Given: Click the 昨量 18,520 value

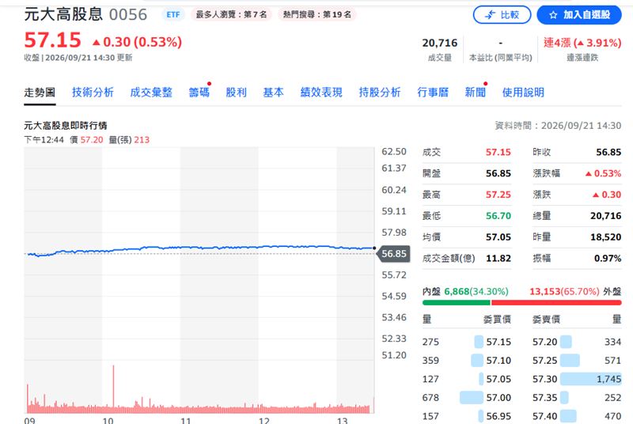Looking at the screenshot, I should (x=605, y=237).
